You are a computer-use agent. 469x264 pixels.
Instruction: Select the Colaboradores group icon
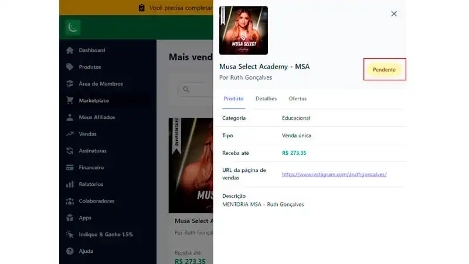70,201
